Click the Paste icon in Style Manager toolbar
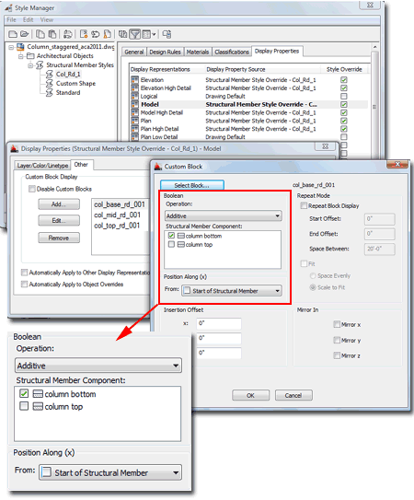The image size is (414, 500). 52,34
